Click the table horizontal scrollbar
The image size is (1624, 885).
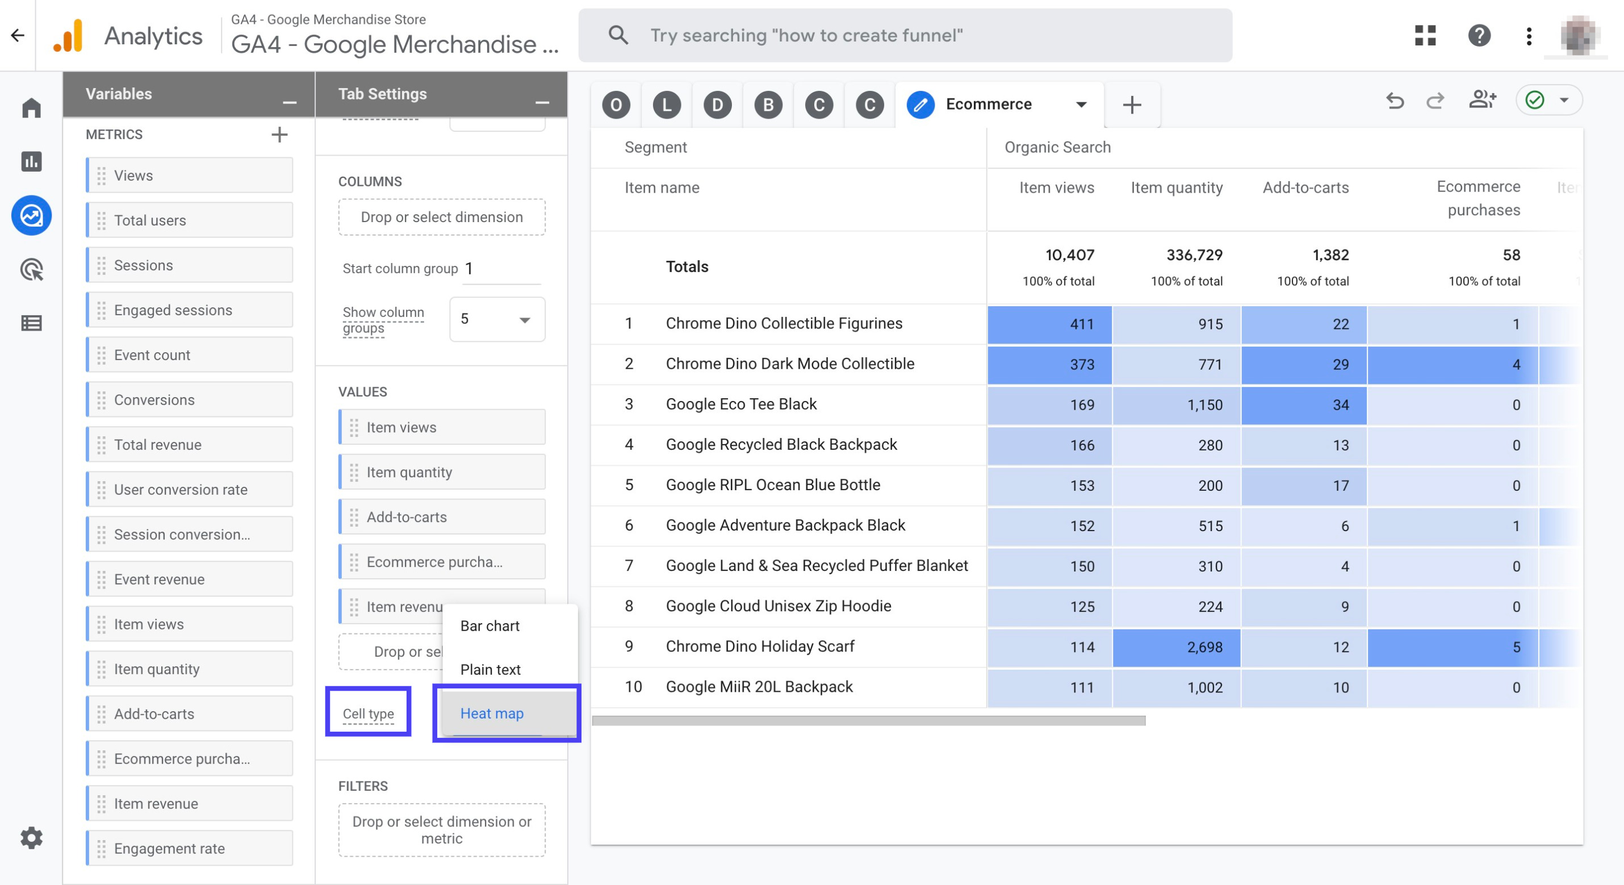869,721
